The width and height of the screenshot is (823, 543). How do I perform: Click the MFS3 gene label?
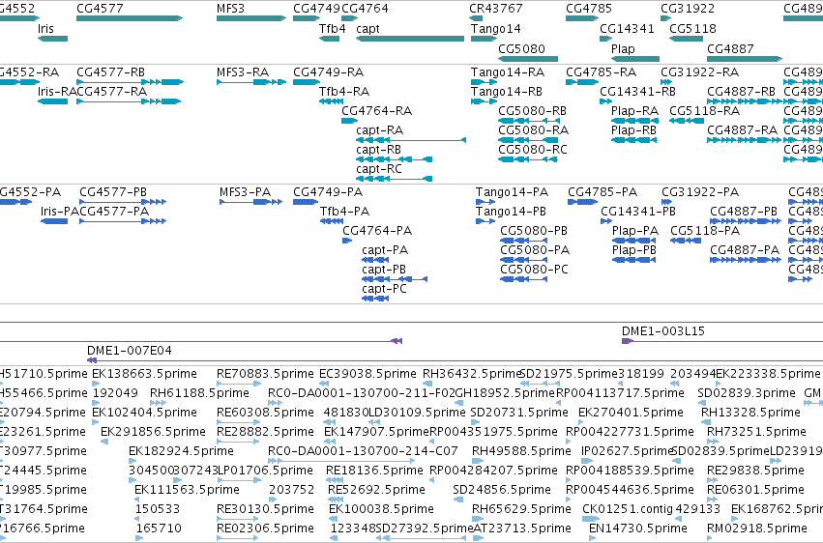(230, 9)
